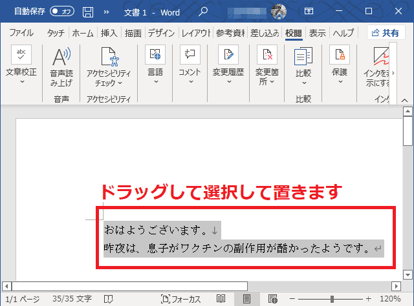This screenshot has height=306, width=414.
Task: Open the search magnifier in the title bar
Action: 203,11
